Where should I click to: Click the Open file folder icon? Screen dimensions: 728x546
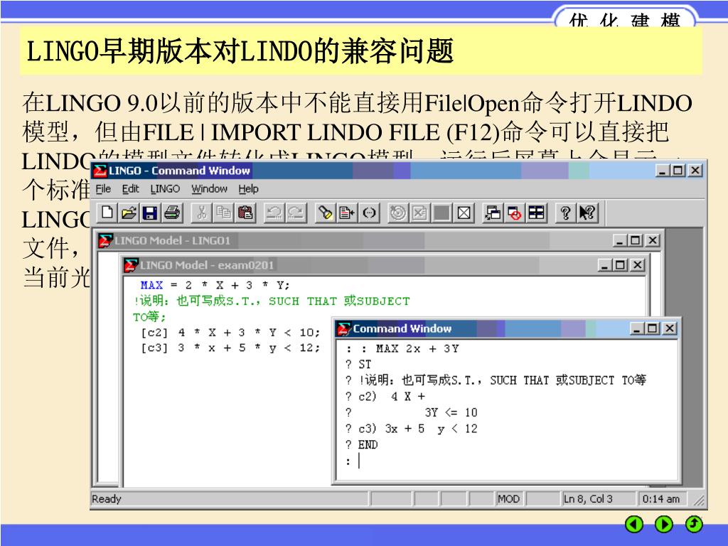pos(129,213)
